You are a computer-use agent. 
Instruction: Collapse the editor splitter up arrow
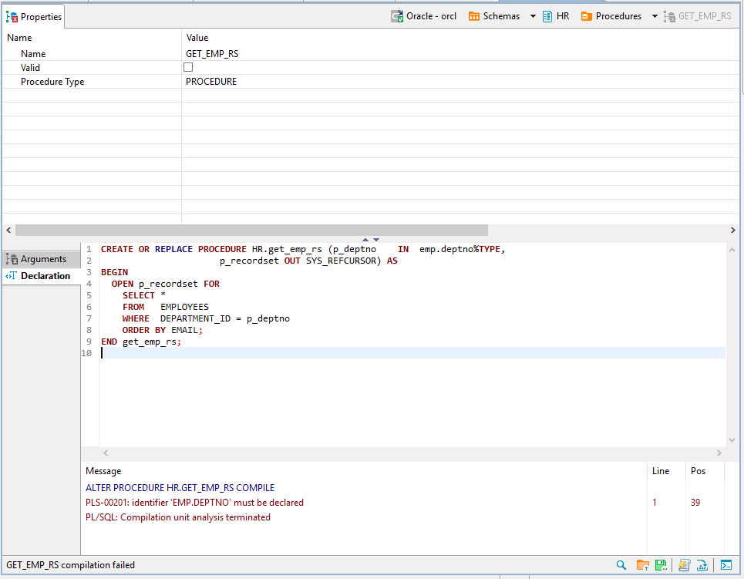pyautogui.click(x=365, y=239)
